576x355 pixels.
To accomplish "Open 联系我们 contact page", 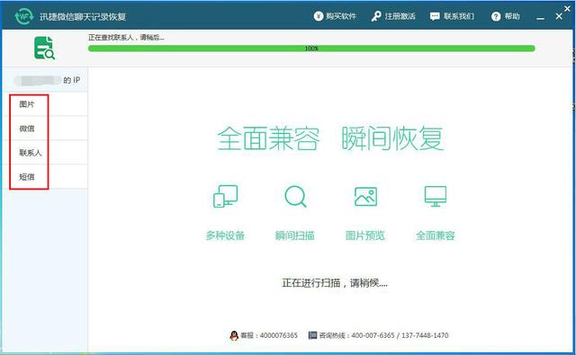I will (452, 16).
